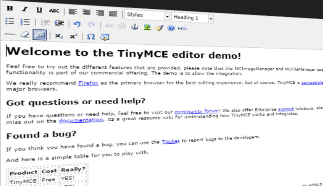Image resolution: width=323 pixels, height=186 pixels.
Task: Open the community forum link
Action: pos(196,111)
